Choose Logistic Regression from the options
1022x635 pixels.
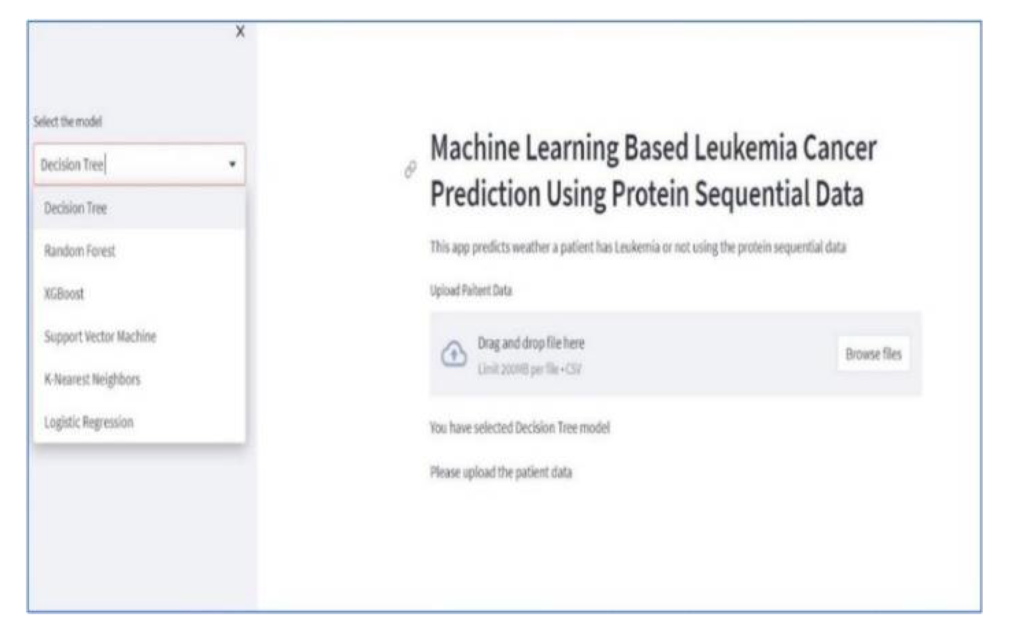[x=89, y=422]
